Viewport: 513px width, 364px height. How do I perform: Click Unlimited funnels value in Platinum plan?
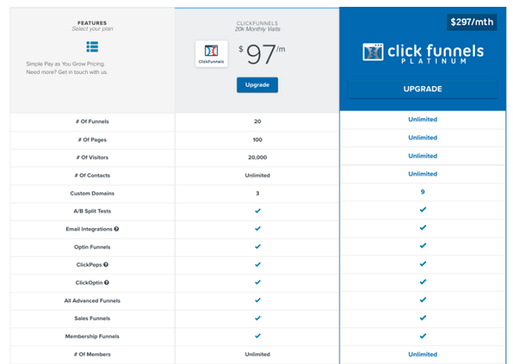423,120
